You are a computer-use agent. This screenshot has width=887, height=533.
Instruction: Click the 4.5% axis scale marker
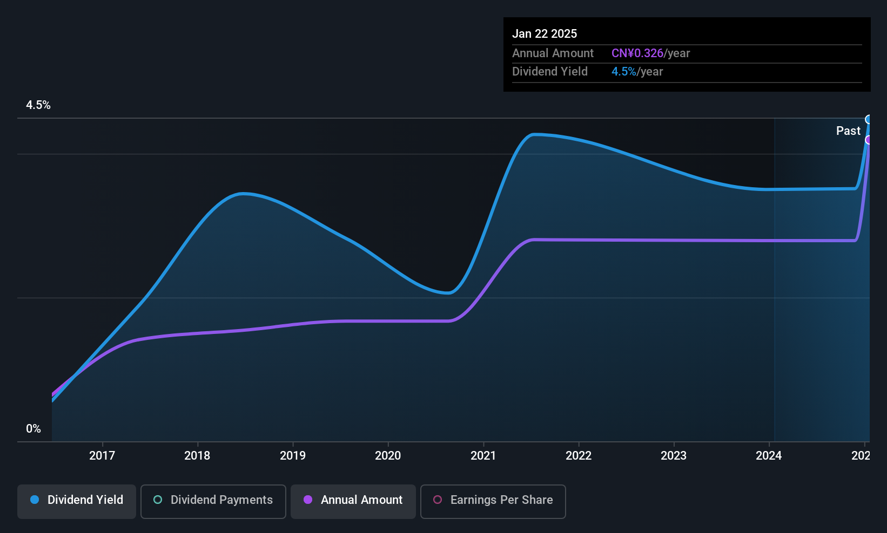[x=38, y=105]
